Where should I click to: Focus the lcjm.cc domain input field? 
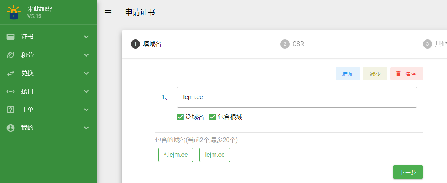click(x=297, y=97)
